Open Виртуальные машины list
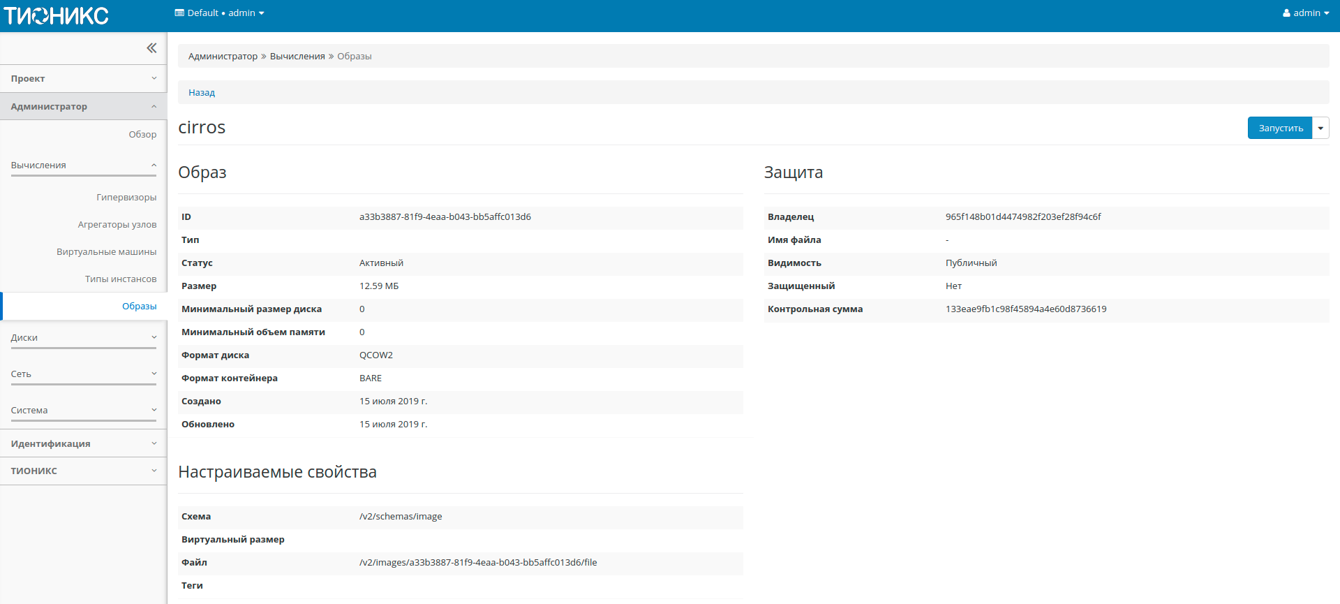The width and height of the screenshot is (1340, 604). [x=107, y=252]
